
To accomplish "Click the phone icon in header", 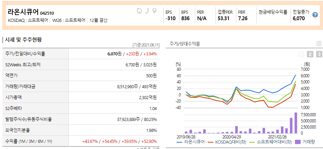I will [x=147, y=11].
